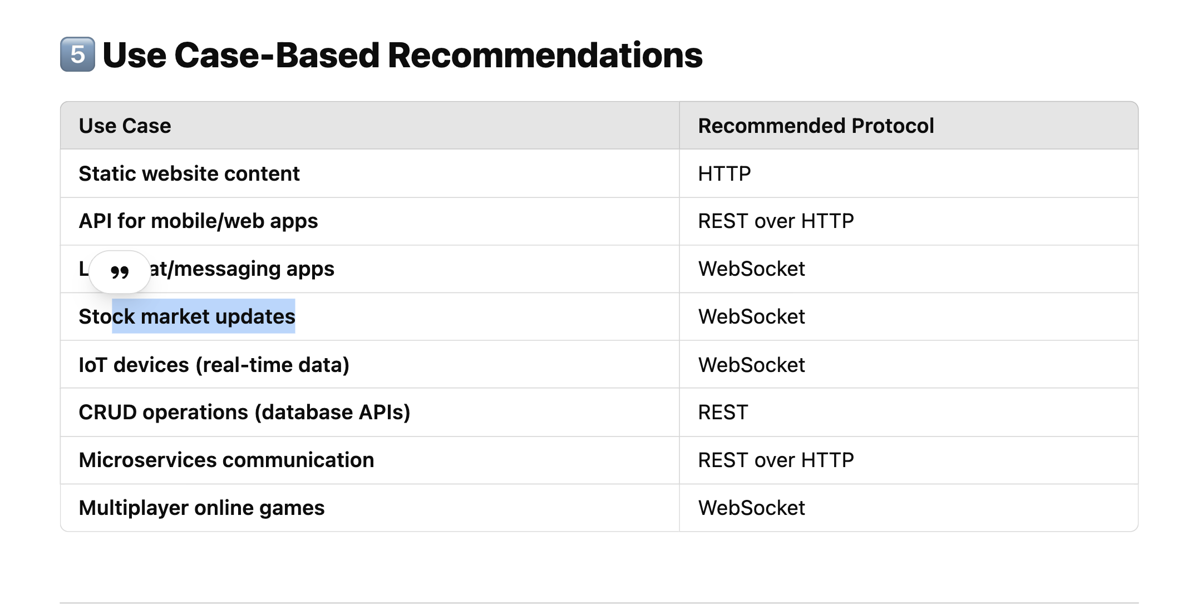Click the highlighted Stock market updates text
This screenshot has width=1193, height=605.
(x=204, y=317)
